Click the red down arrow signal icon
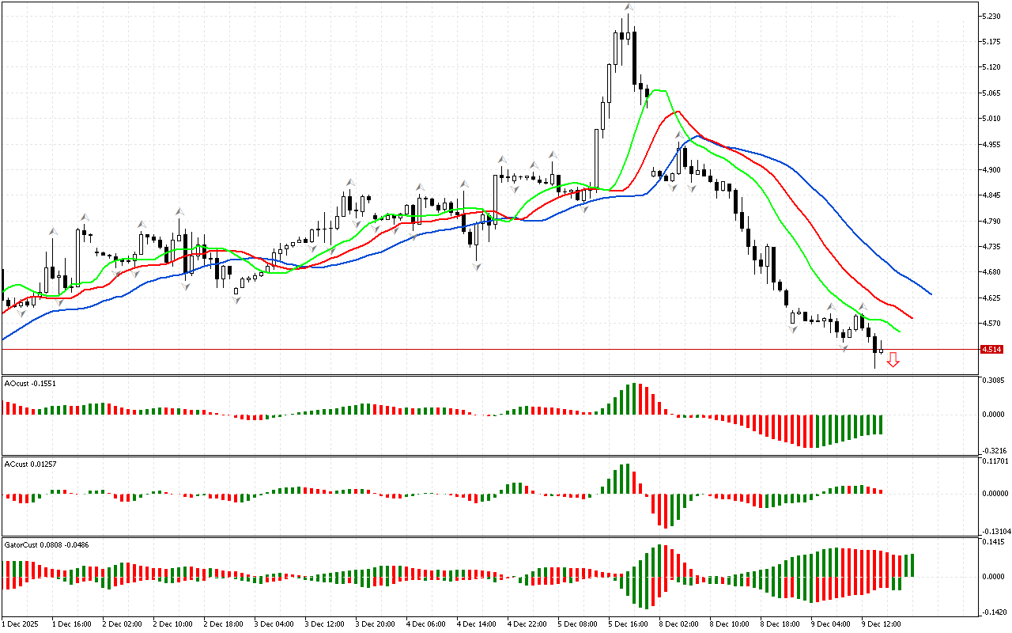The image size is (1012, 633). (x=893, y=360)
